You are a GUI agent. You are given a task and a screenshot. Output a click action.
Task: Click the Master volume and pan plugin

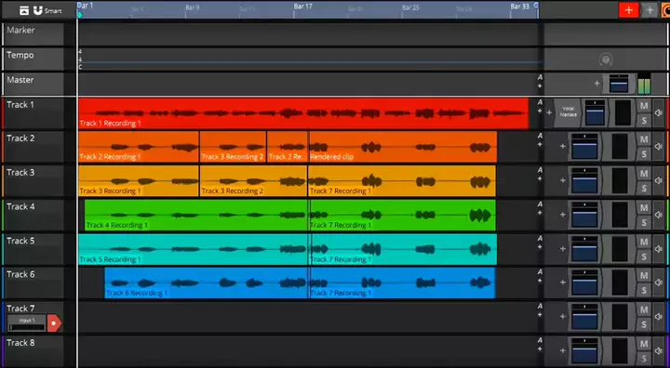(619, 84)
